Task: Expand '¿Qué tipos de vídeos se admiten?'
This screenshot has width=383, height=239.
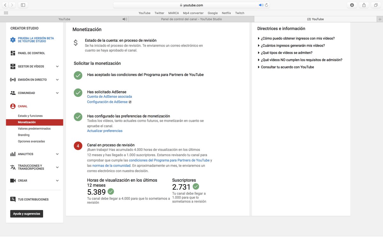Action: tap(285, 53)
